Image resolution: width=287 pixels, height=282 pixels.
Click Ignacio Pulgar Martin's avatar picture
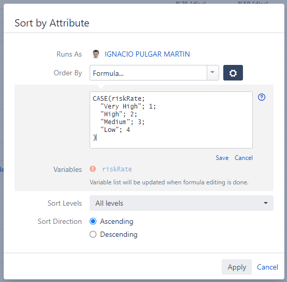96,54
